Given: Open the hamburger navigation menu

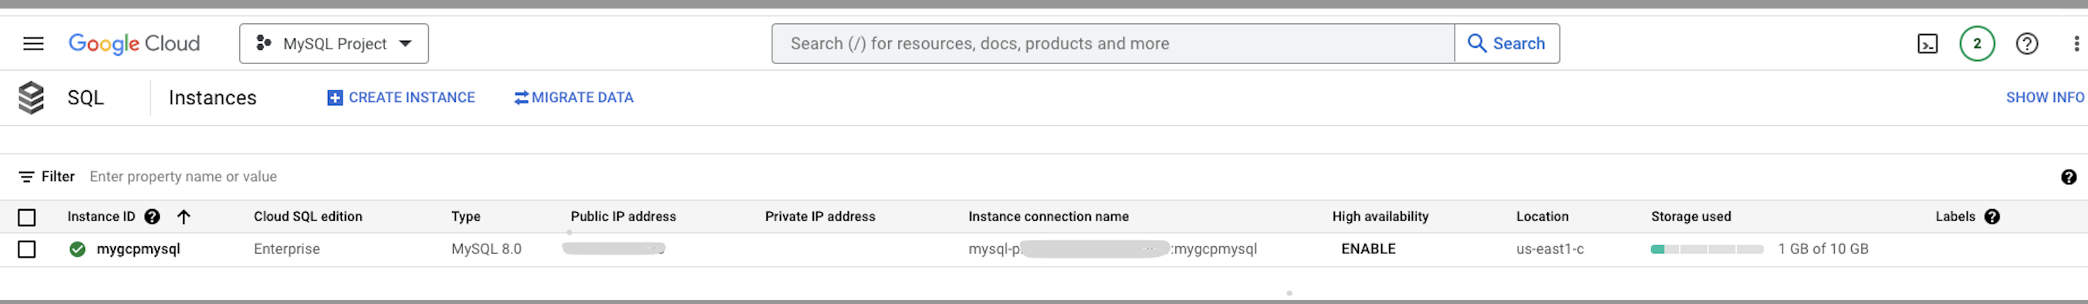Looking at the screenshot, I should pyautogui.click(x=33, y=44).
